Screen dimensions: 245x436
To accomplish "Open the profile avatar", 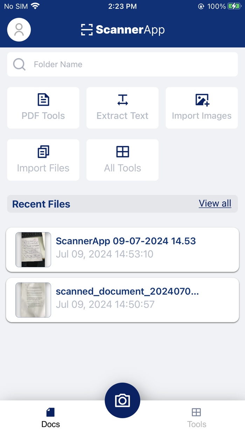I will point(19,29).
